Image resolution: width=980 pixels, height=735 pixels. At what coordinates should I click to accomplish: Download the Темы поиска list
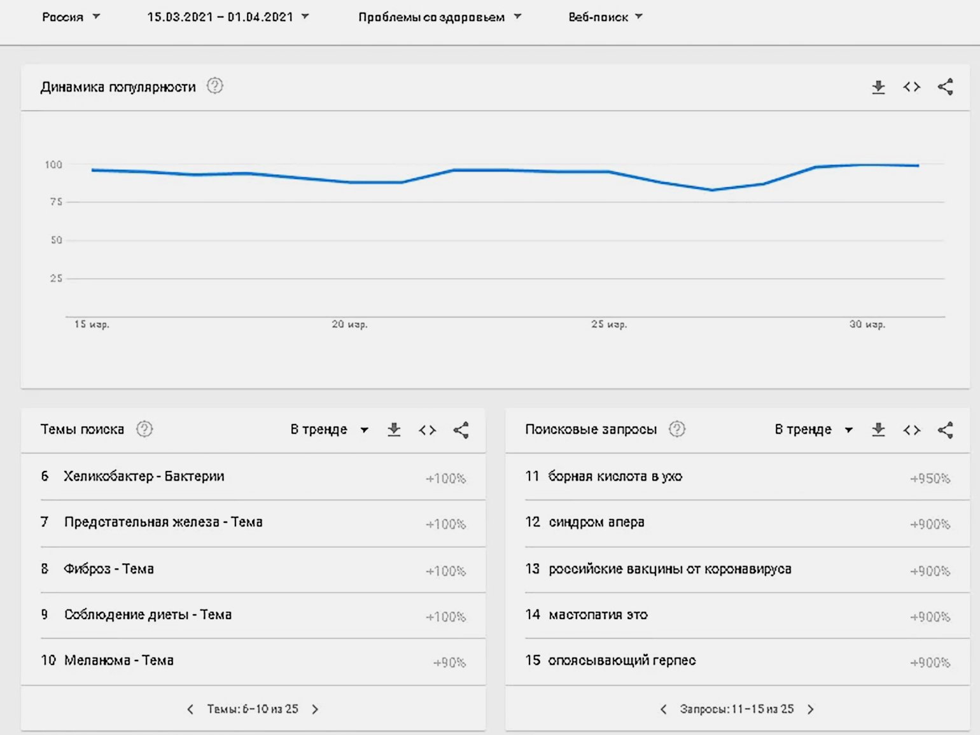(x=394, y=430)
